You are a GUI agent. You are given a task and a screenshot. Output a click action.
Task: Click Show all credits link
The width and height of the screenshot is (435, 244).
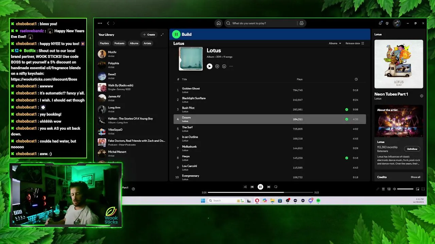415,177
